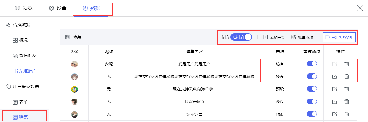This screenshot has width=368, height=122.
Task: Switch to the 设置 tab
Action: coord(57,8)
